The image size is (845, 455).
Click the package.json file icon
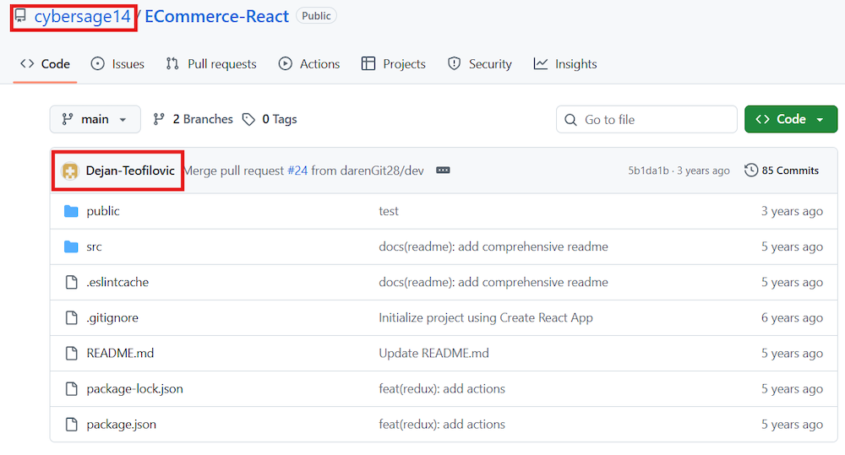point(71,425)
